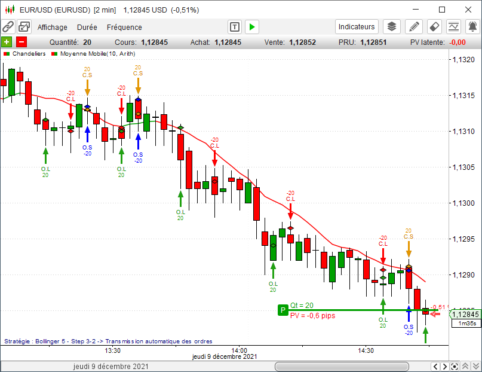Open the layers stack icon
This screenshot has height=372, width=482.
tap(391, 27)
